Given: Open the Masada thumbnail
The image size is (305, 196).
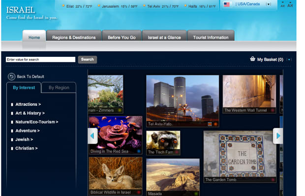Looking at the screenshot, I should [173, 177].
